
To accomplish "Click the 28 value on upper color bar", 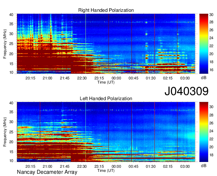I will [211, 22].
